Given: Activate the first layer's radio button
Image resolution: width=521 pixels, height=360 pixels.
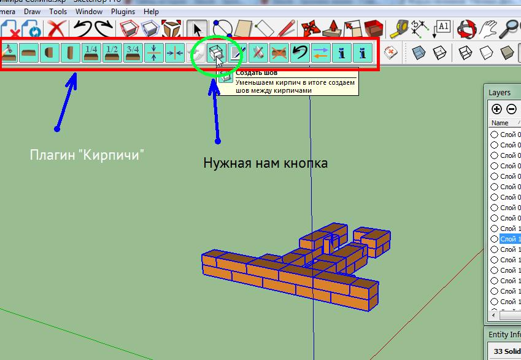Looking at the screenshot, I should (x=494, y=135).
